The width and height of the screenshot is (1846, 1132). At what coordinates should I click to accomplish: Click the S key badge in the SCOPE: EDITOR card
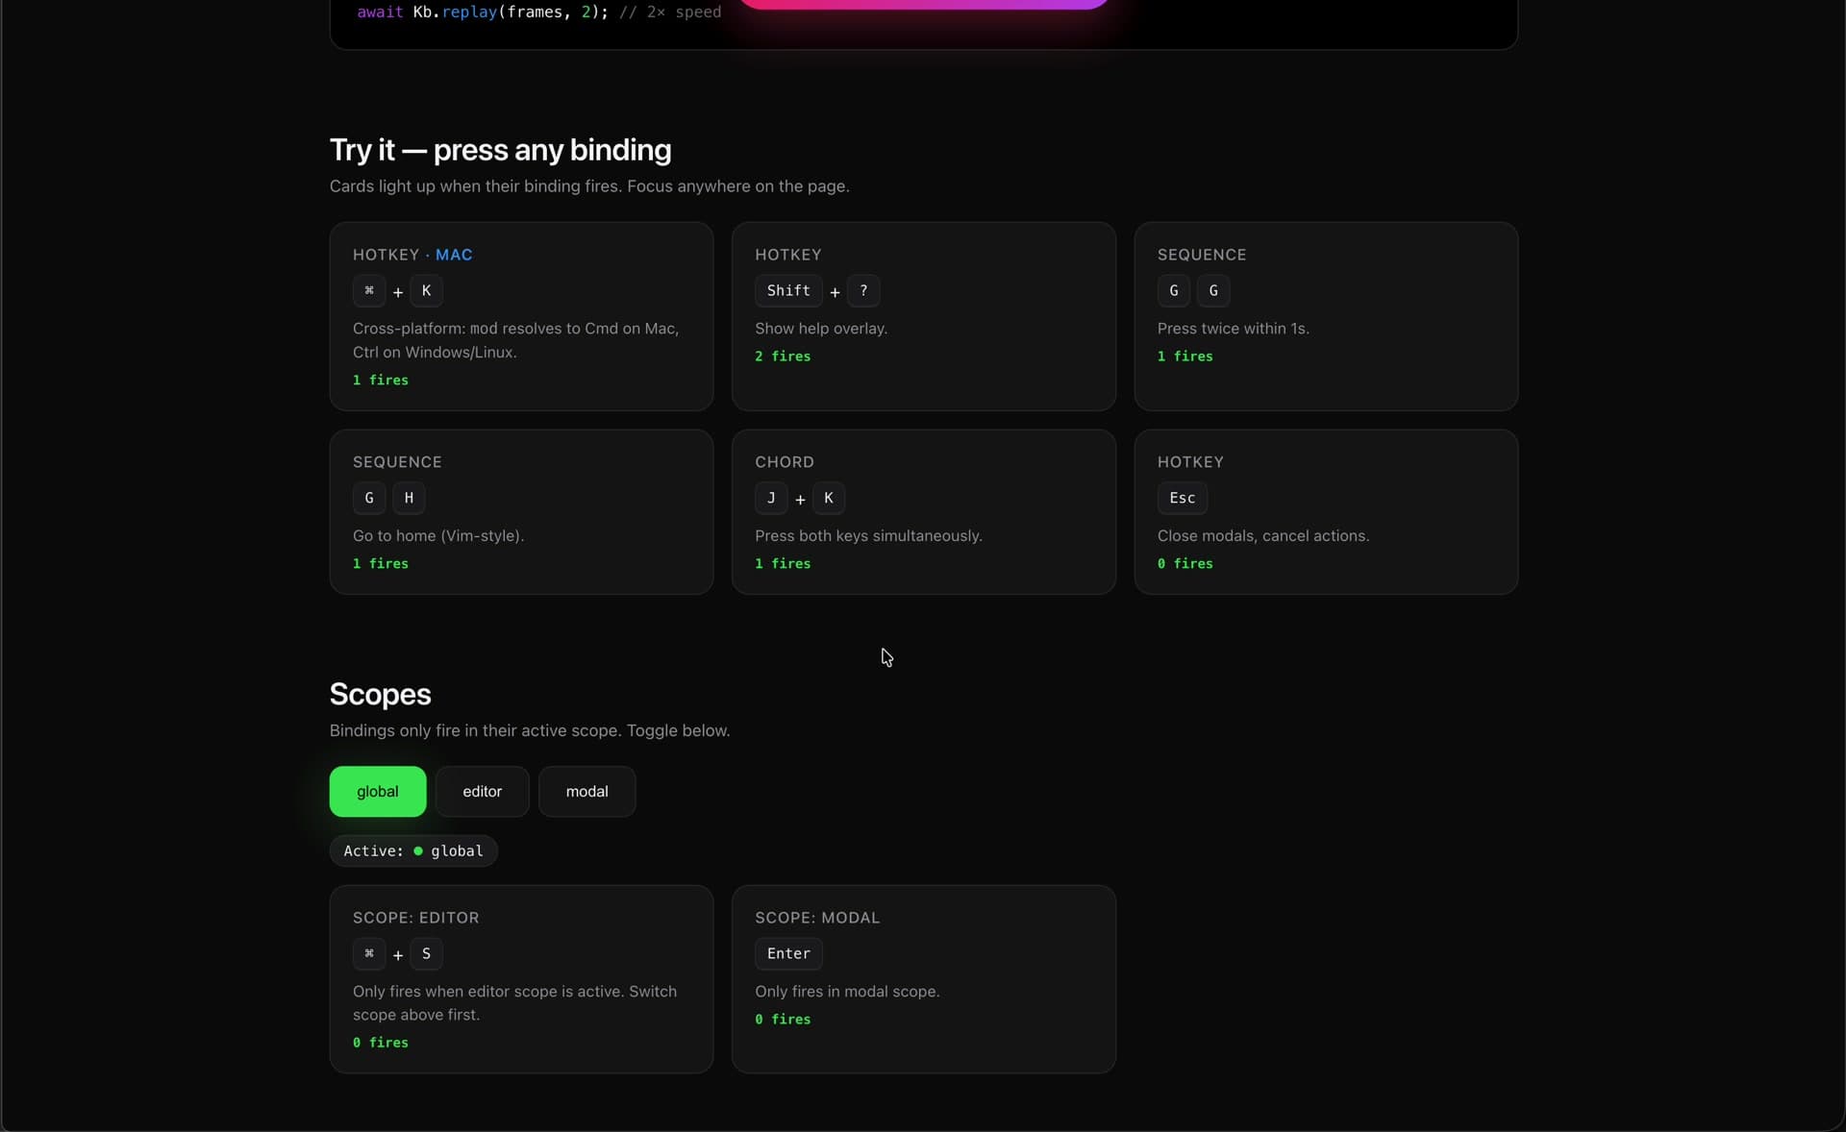pos(427,955)
